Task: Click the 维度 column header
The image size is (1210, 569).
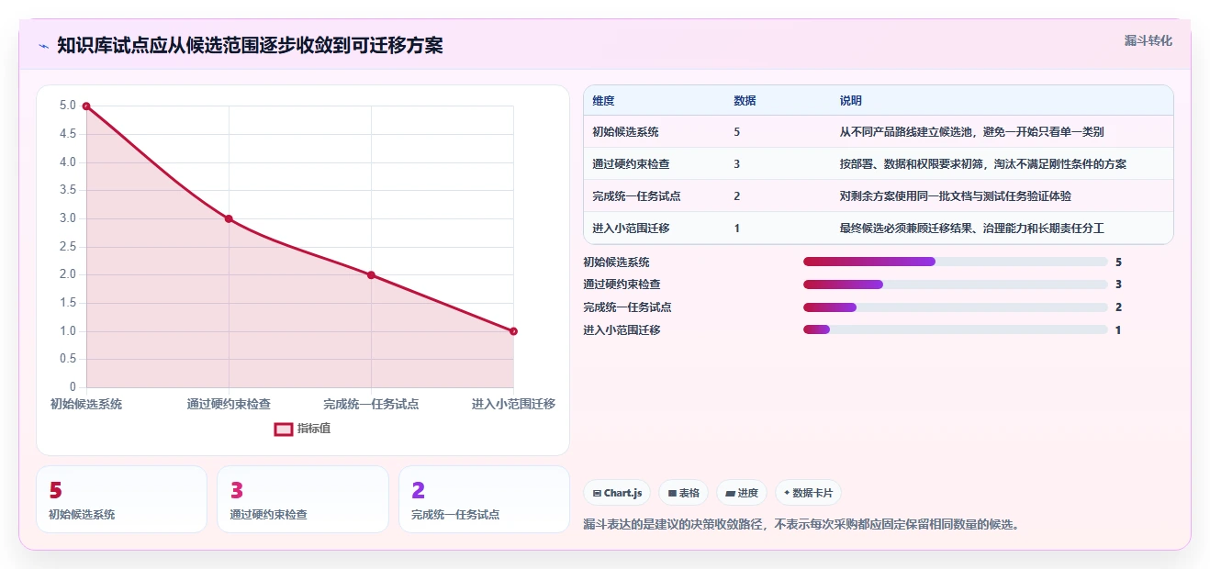Action: (603, 101)
